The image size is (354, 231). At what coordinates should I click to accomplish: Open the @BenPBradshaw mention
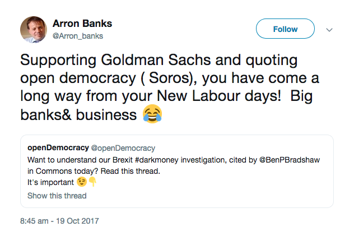point(290,160)
